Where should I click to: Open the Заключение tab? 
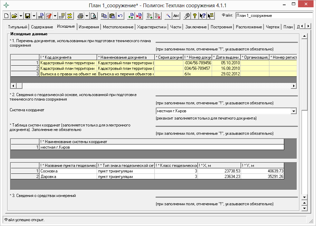coord(196,27)
